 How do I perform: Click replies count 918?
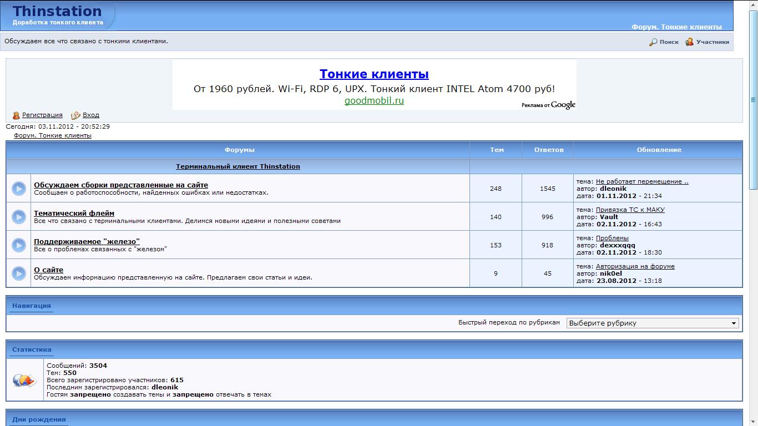click(548, 245)
